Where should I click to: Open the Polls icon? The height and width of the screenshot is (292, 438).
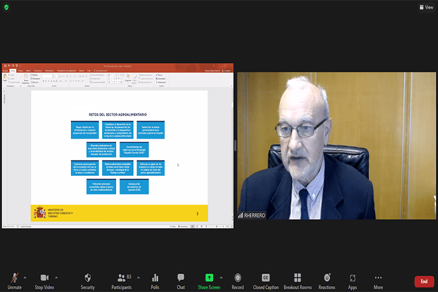pos(155,281)
